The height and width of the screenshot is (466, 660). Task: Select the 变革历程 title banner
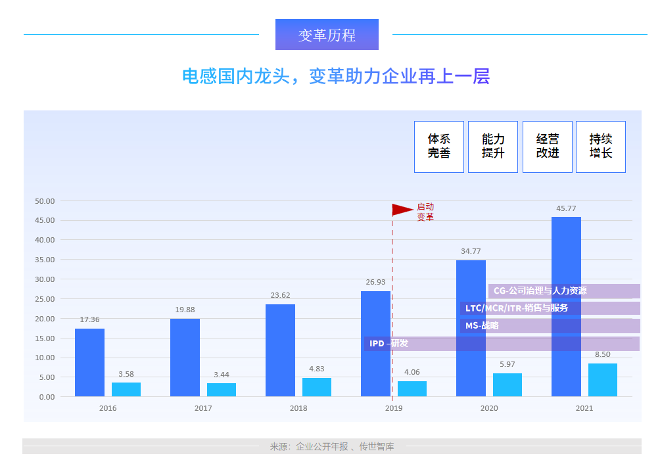point(327,35)
